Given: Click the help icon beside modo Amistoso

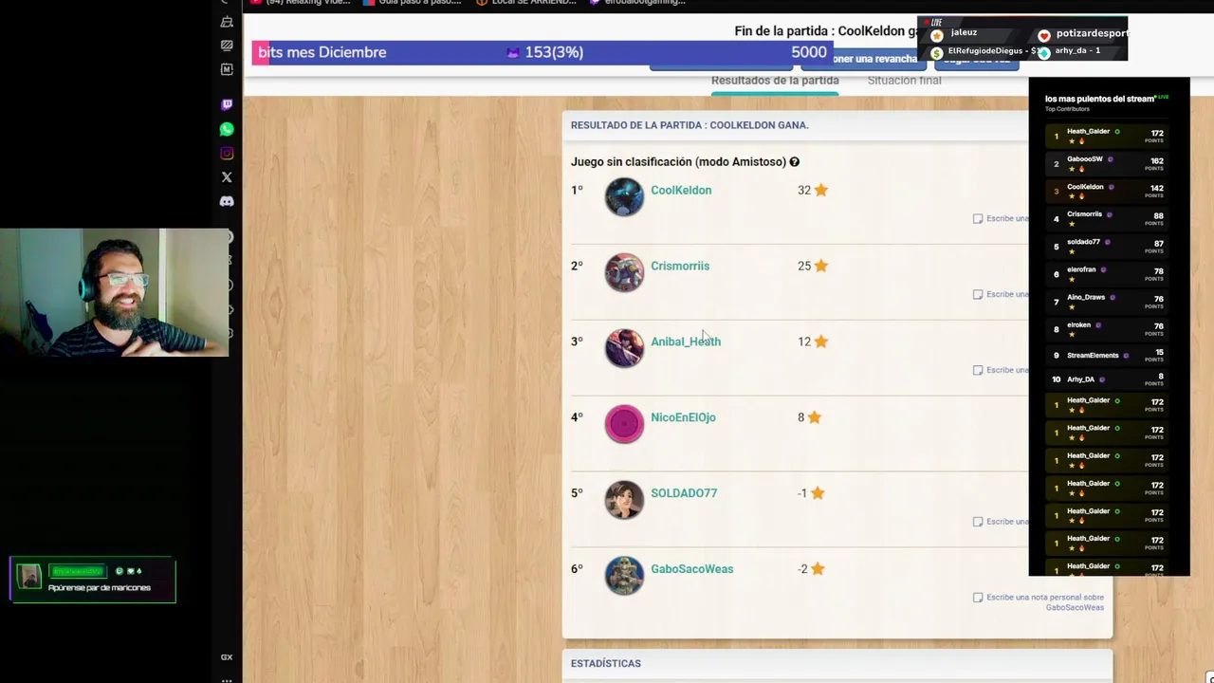Looking at the screenshot, I should point(795,162).
